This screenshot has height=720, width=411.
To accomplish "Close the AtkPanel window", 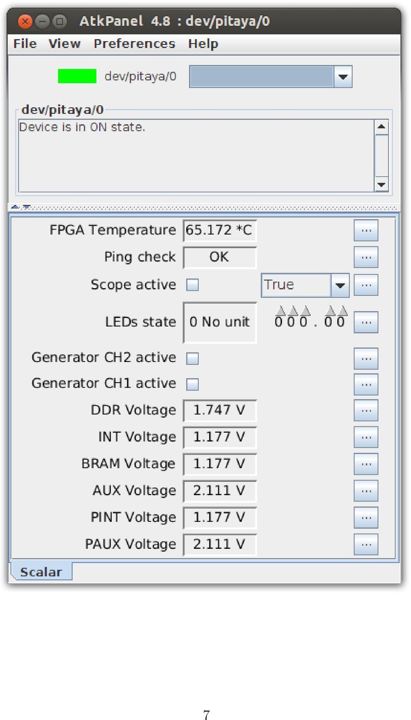I will (25, 21).
